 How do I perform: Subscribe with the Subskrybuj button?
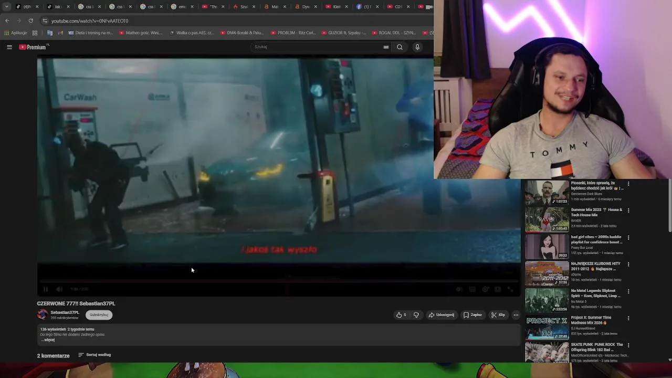99,315
